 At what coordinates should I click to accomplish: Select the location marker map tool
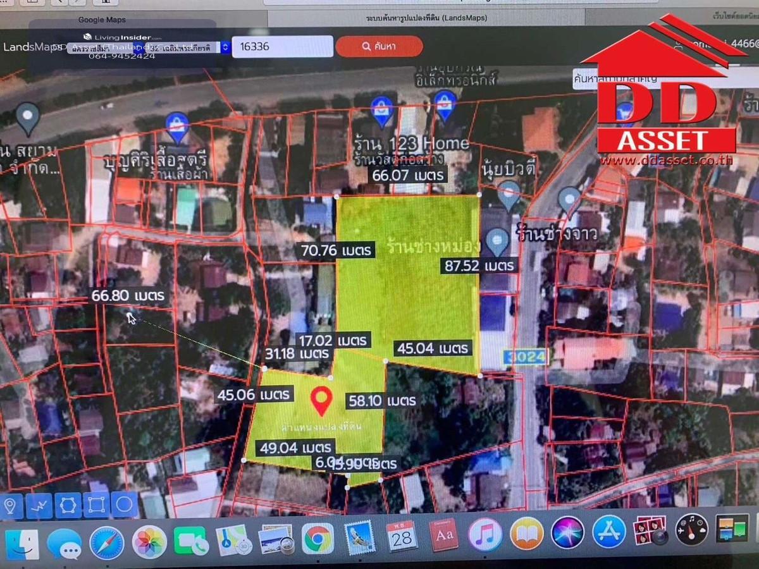point(11,505)
